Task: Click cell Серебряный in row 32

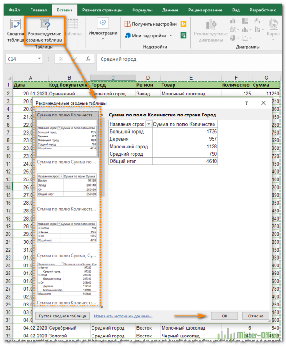Action: [69, 328]
